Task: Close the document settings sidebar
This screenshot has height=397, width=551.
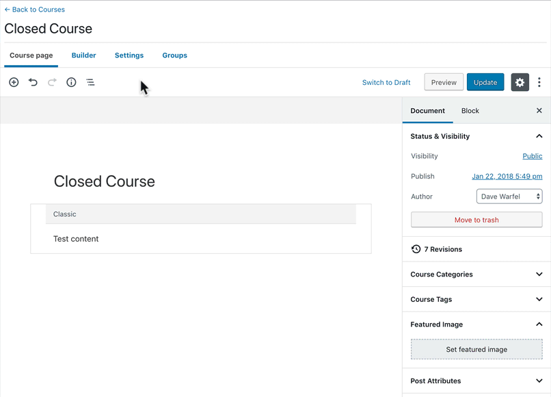Action: (x=539, y=110)
